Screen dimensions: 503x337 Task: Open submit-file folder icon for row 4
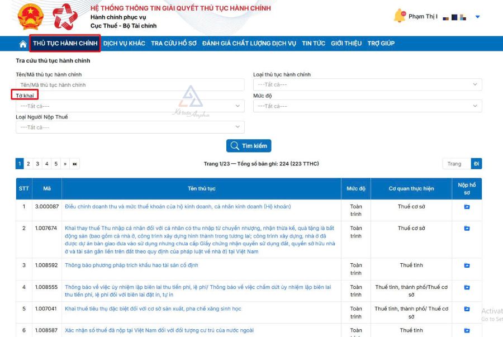click(x=467, y=287)
